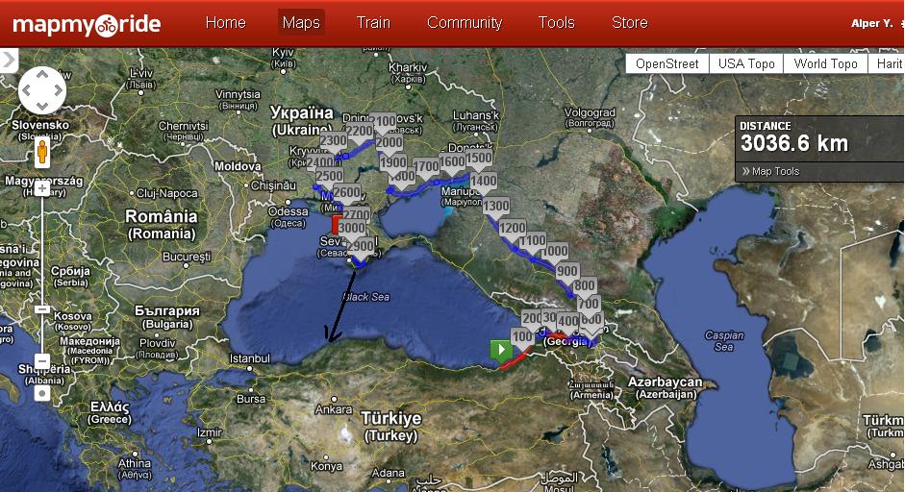Switch map layer to USA Topo
The image size is (905, 492).
coord(746,64)
